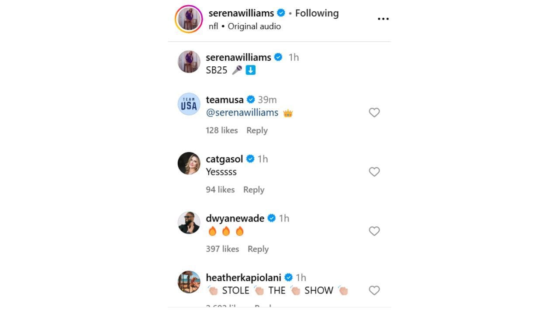Reply to the teamusa comment
559x314 pixels.
(x=257, y=130)
